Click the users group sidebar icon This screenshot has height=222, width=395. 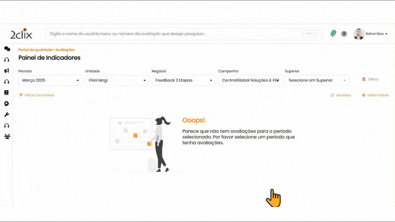click(x=7, y=136)
